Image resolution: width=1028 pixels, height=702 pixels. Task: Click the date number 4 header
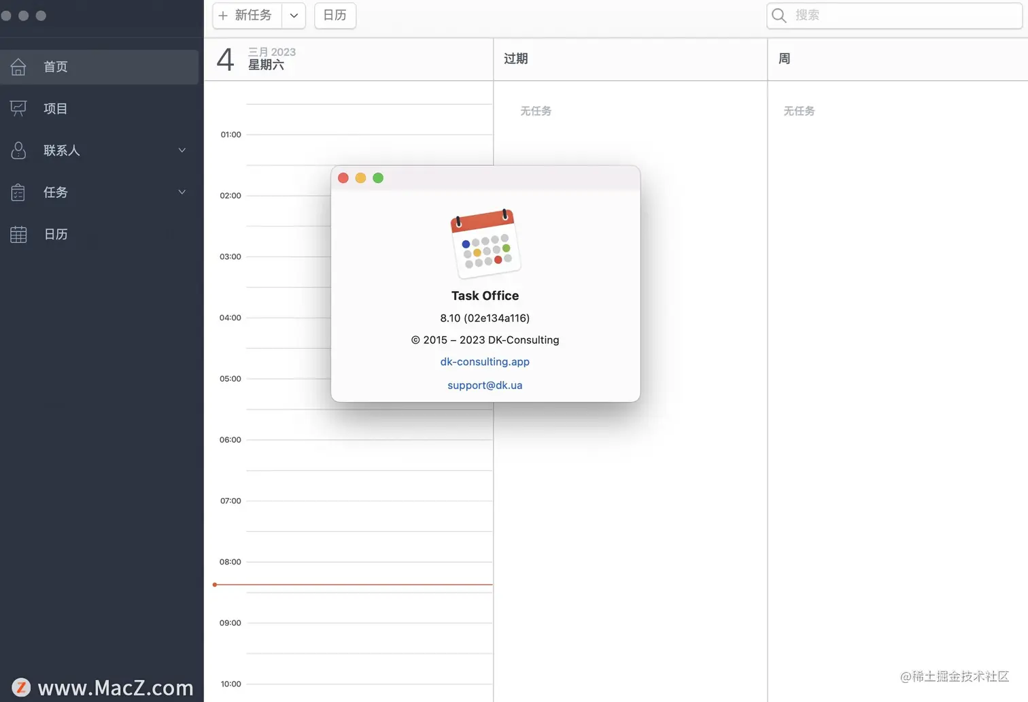[x=225, y=59]
